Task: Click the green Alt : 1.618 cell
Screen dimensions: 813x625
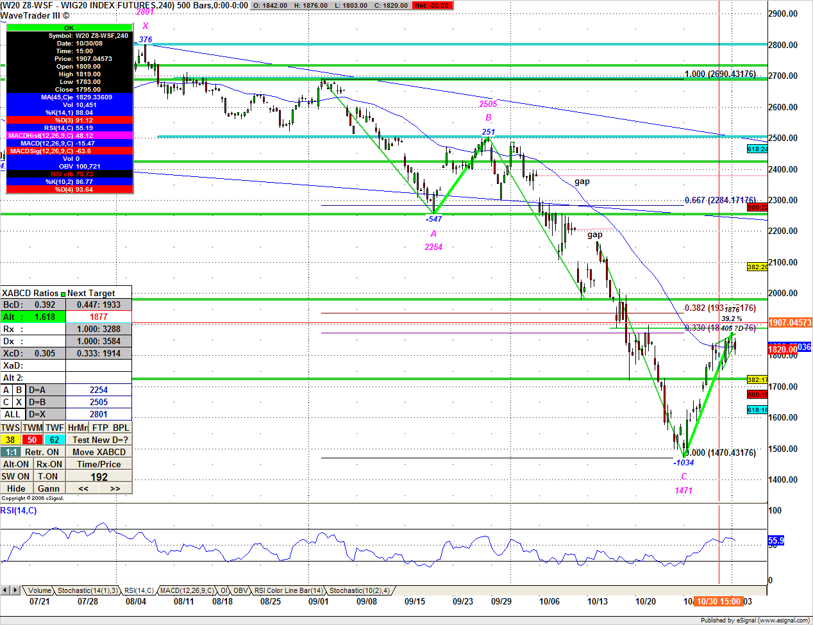Action: point(33,317)
